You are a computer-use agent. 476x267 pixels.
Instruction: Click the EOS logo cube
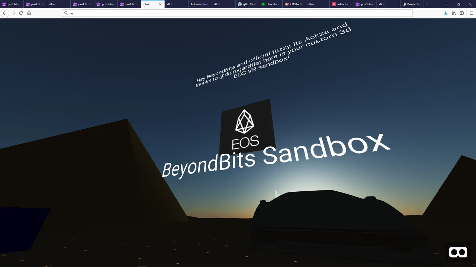click(247, 127)
